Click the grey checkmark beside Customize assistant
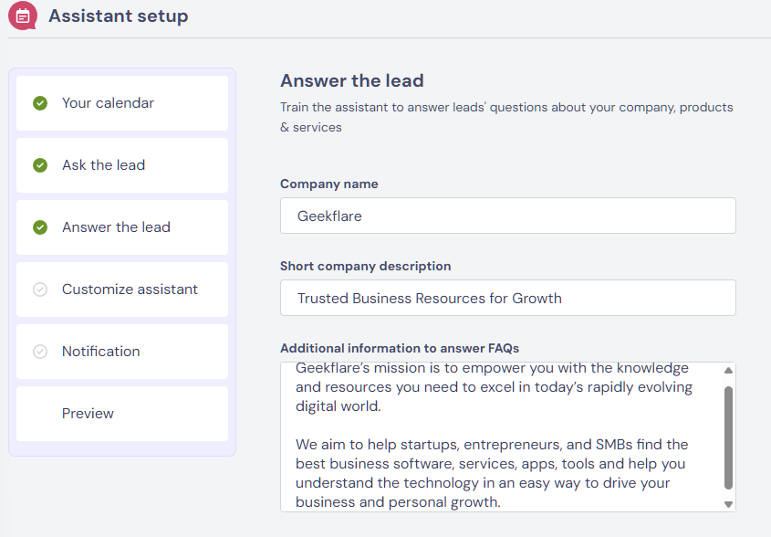The image size is (771, 537). coord(40,290)
